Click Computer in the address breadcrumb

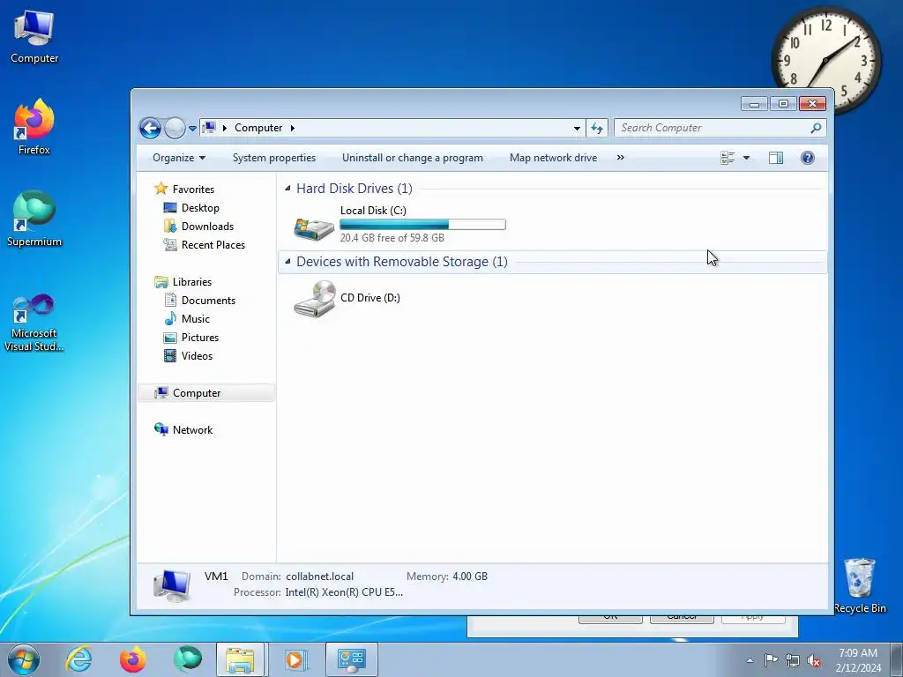[258, 128]
